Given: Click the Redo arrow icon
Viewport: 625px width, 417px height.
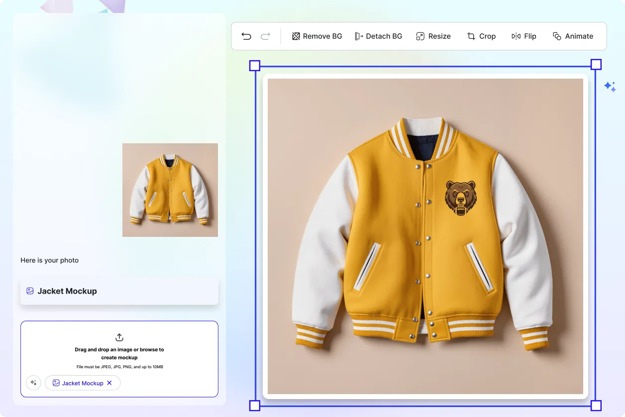Looking at the screenshot, I should click(265, 36).
